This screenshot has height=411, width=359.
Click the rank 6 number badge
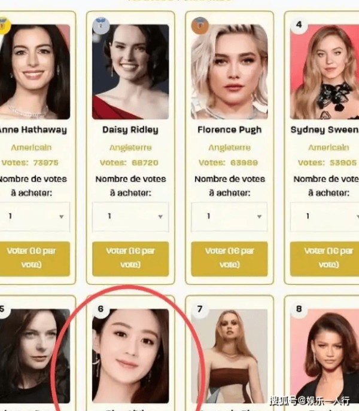[101, 309]
